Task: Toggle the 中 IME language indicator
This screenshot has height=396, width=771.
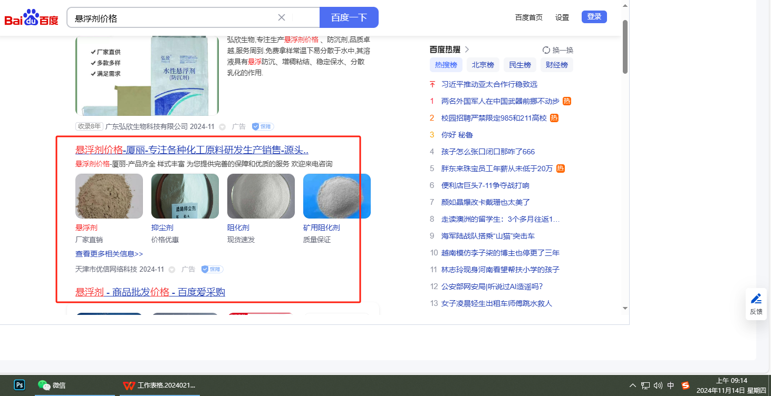Action: coord(671,385)
